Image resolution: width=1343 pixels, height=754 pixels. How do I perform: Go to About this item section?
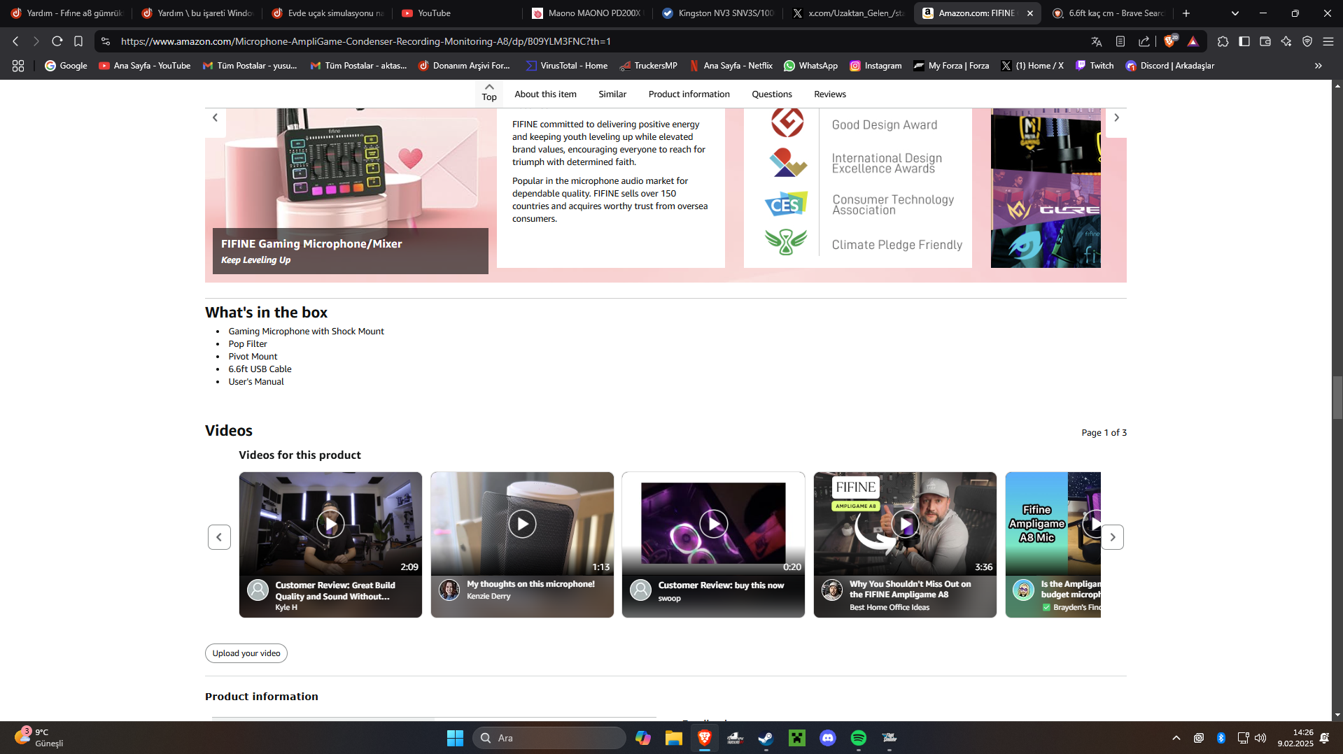(x=545, y=94)
